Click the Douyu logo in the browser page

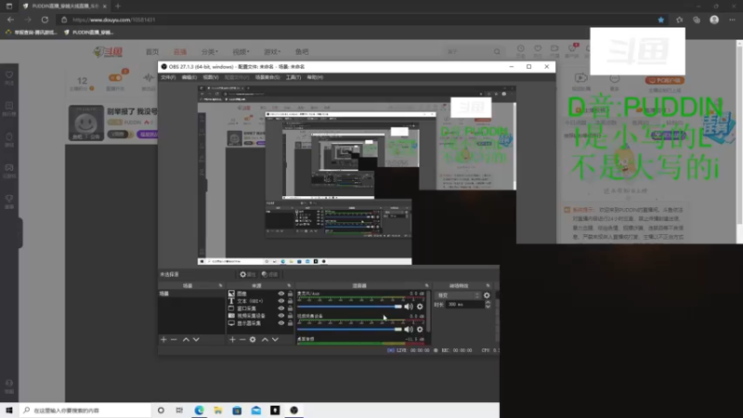[x=108, y=52]
